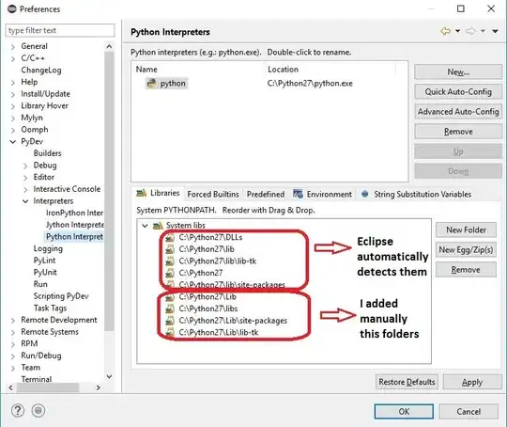Select the python interpreter icon entry
Image resolution: width=507 pixels, height=427 pixels.
151,84
